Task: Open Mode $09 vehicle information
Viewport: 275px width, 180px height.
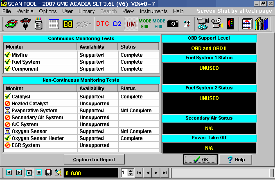Action: [159, 24]
